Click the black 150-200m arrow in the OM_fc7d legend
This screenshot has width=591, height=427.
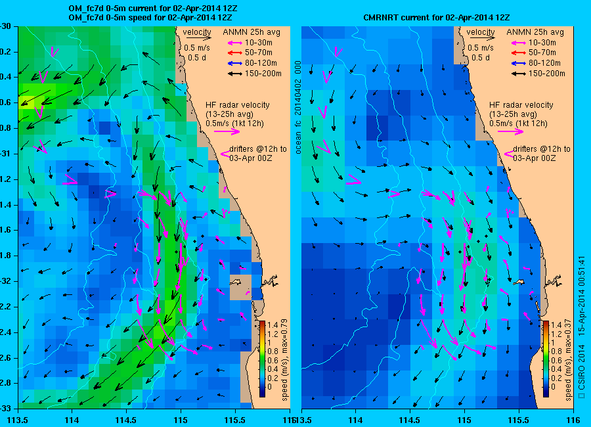tap(234, 74)
